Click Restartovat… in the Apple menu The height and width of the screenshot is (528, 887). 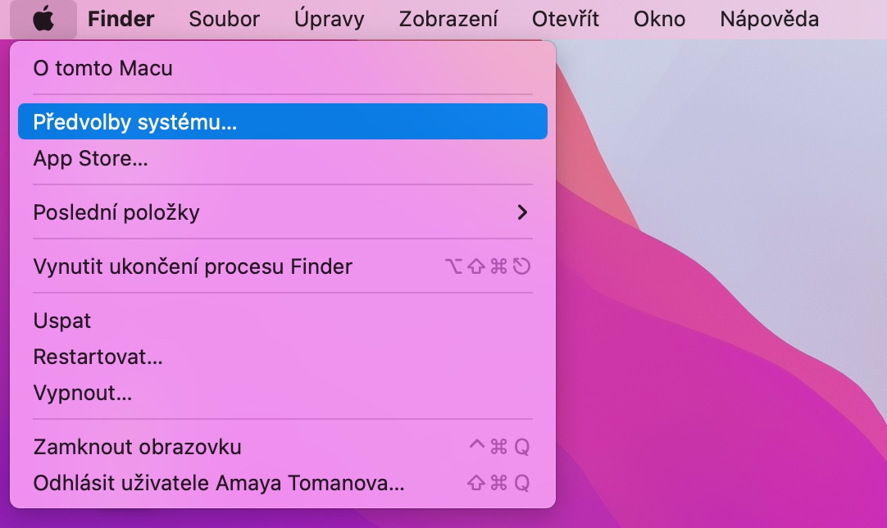[98, 357]
